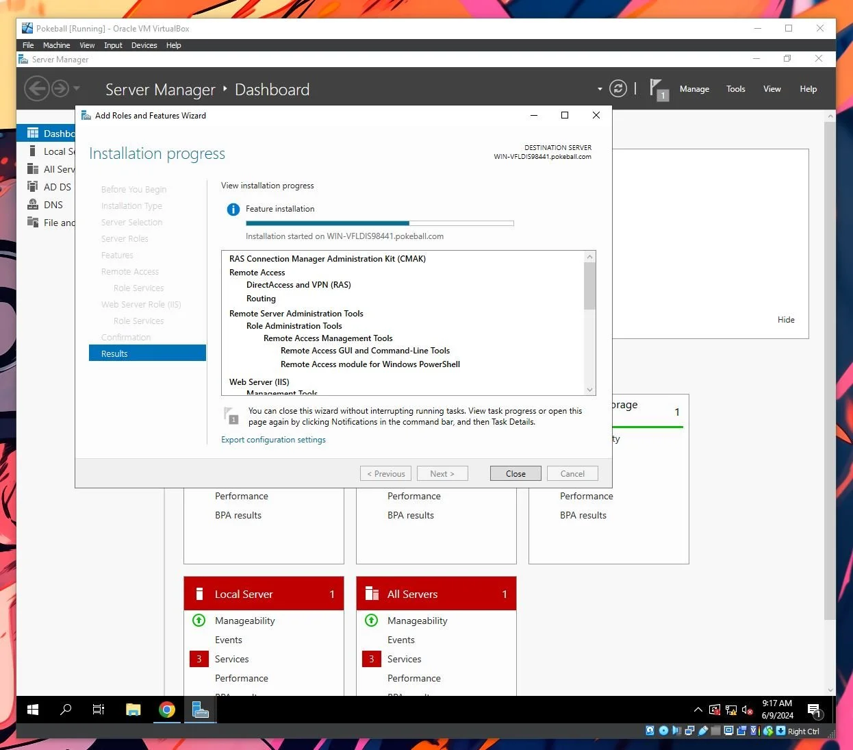Click the feature installation progress bar

pyautogui.click(x=380, y=223)
